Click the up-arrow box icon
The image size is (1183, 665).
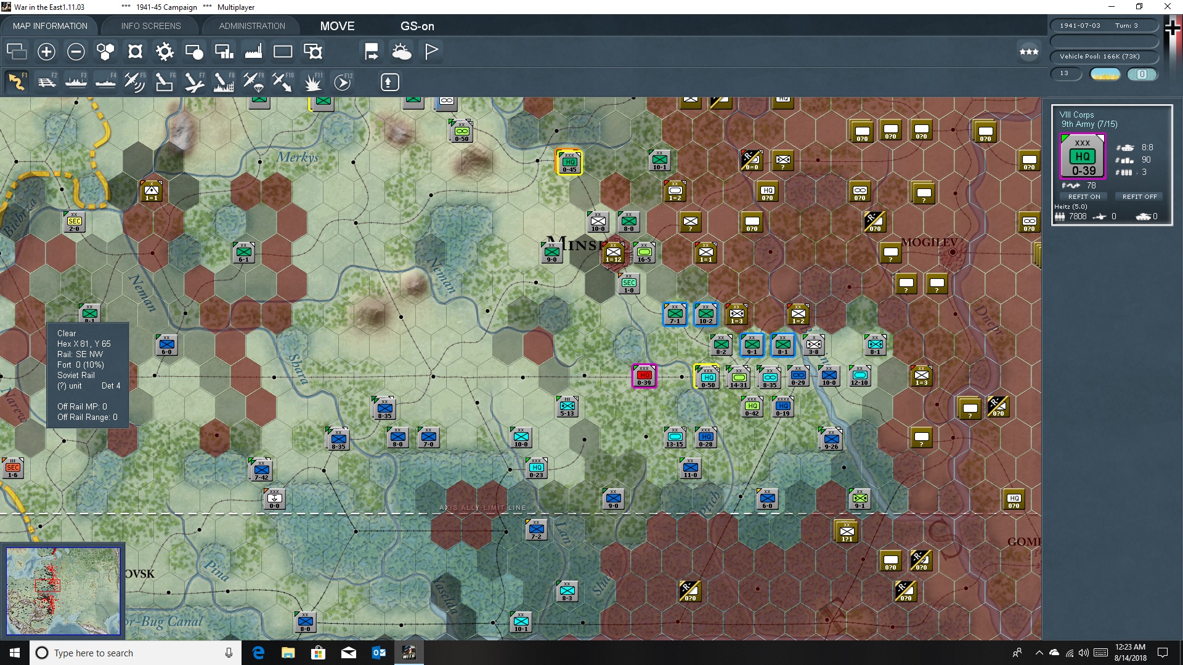[x=389, y=82]
